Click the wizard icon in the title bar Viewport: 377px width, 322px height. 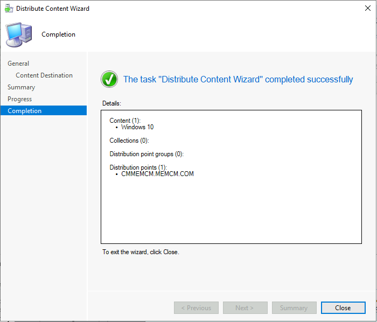(9, 9)
